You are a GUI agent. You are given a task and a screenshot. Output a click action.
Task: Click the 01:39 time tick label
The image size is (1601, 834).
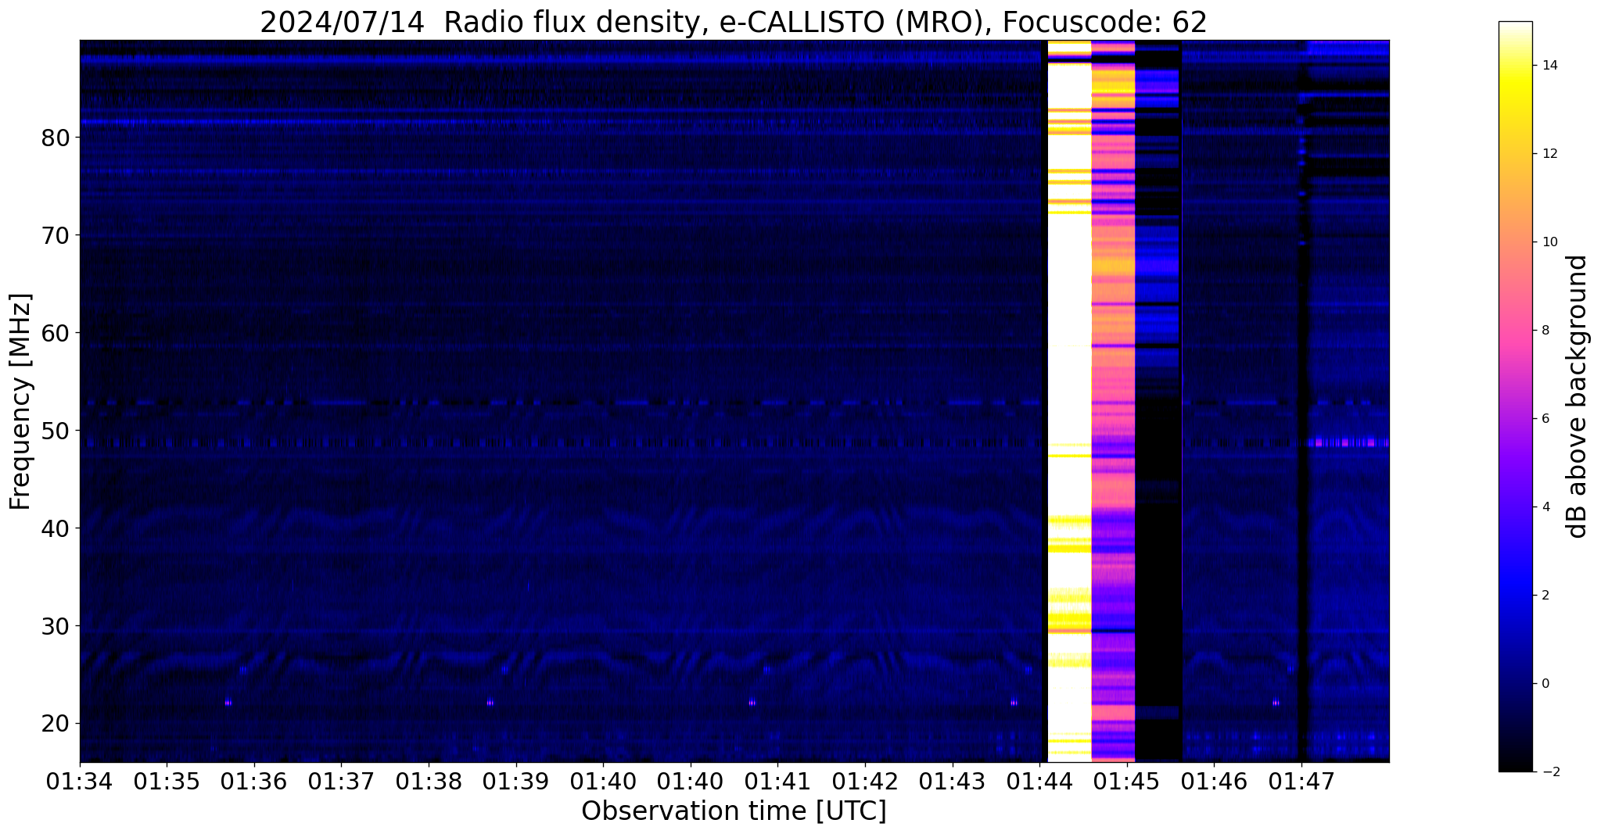coord(516,780)
